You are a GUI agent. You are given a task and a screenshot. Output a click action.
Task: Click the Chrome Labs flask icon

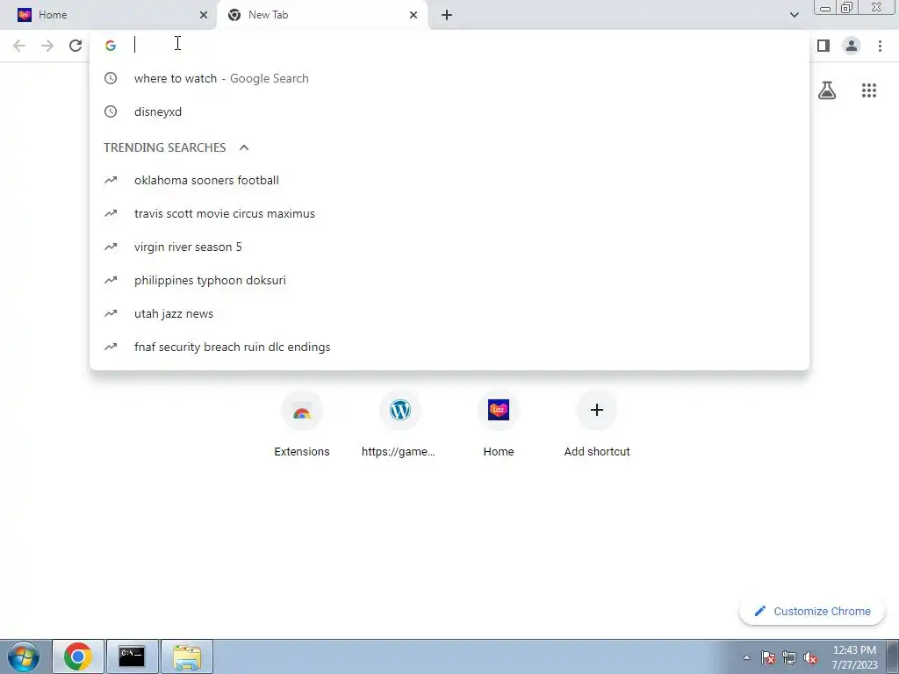tap(827, 90)
